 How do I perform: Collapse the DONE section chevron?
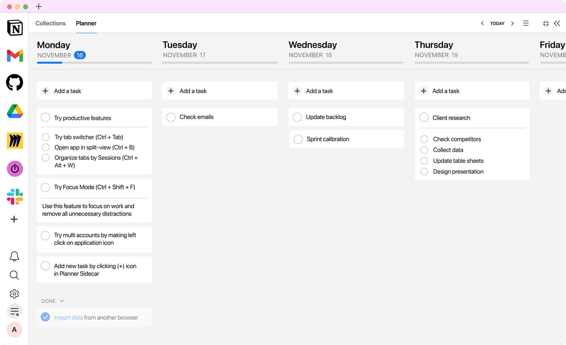62,301
